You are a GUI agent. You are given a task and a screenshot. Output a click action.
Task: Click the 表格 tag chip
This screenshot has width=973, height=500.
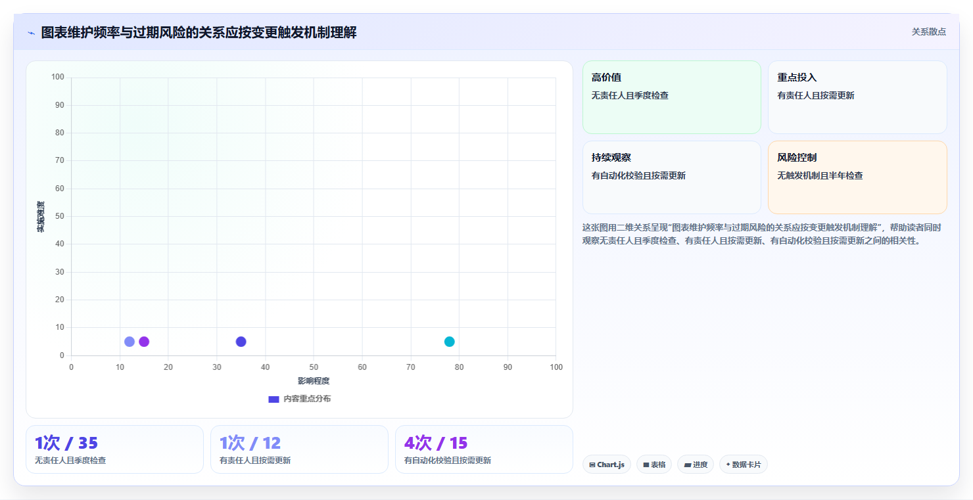[x=653, y=465]
